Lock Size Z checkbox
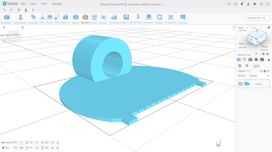 click(45, 148)
